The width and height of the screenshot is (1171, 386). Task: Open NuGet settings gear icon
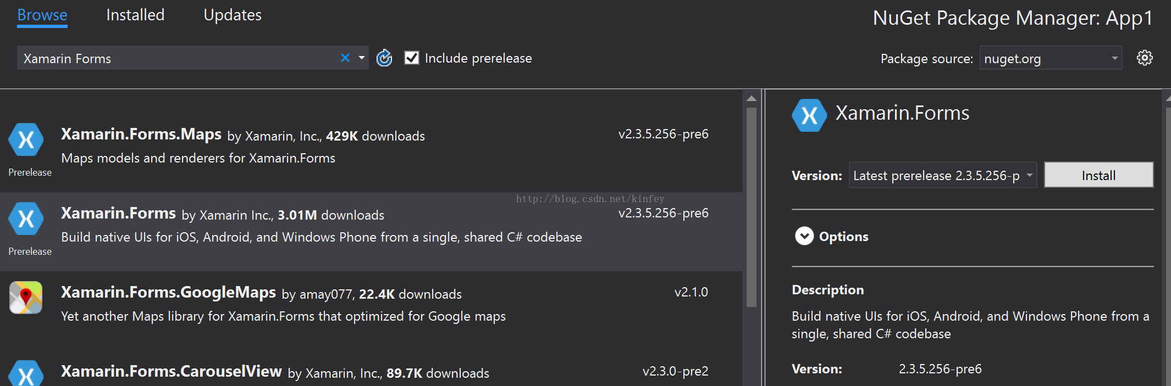[x=1145, y=58]
